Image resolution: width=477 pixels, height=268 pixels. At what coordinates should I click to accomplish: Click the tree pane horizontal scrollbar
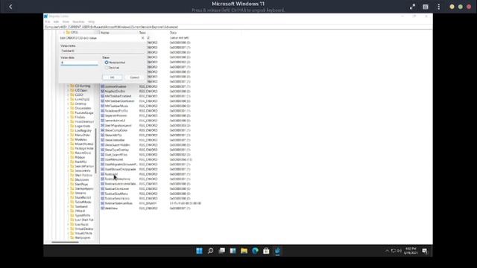pos(65,242)
